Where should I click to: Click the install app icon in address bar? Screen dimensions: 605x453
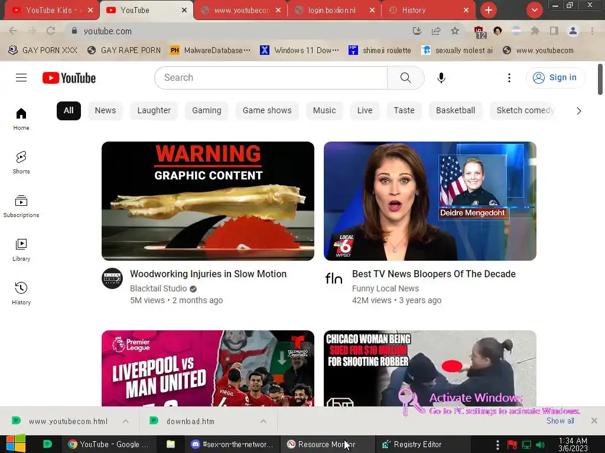(x=417, y=31)
